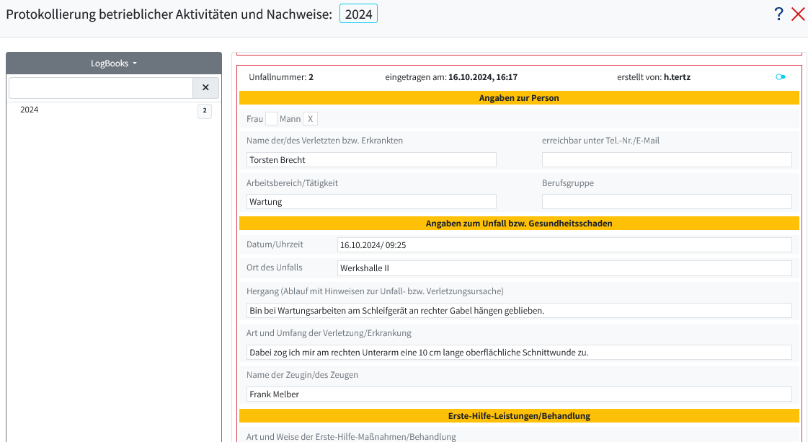The height and width of the screenshot is (442, 808).
Task: Select the Ort des Unfalls field showing Werkshalle II
Action: pos(565,268)
